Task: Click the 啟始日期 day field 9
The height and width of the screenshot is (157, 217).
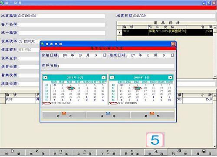Action: click(x=96, y=55)
